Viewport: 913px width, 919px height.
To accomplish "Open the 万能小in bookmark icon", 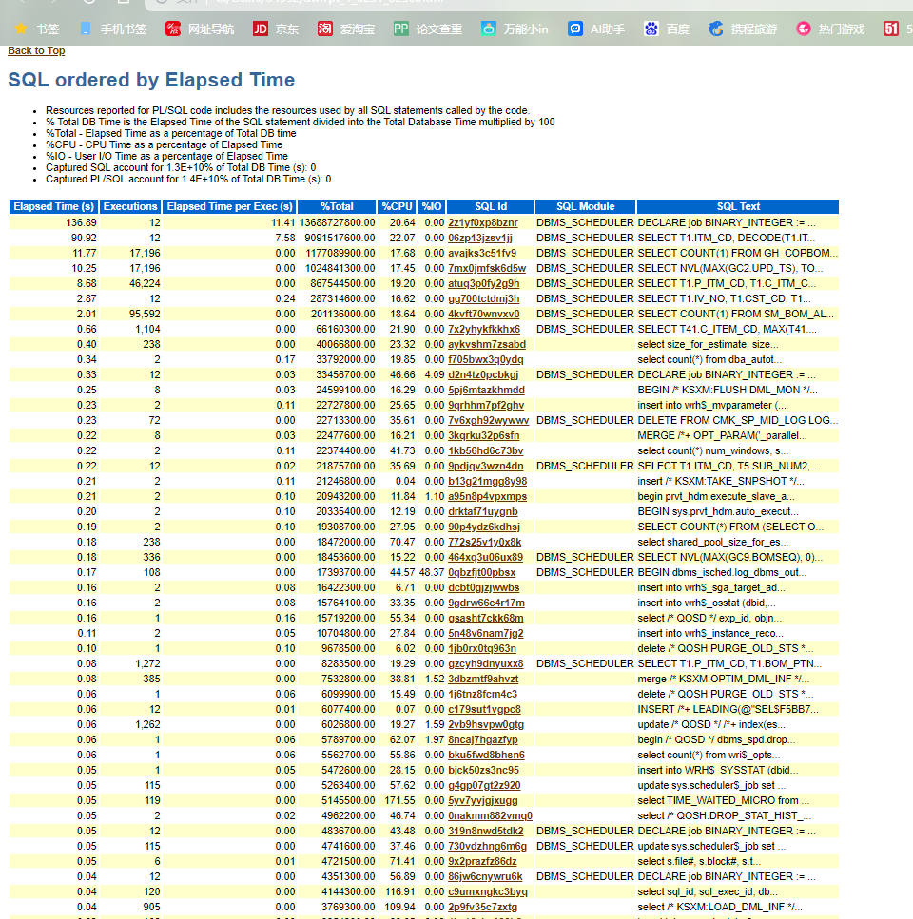I will [x=489, y=29].
